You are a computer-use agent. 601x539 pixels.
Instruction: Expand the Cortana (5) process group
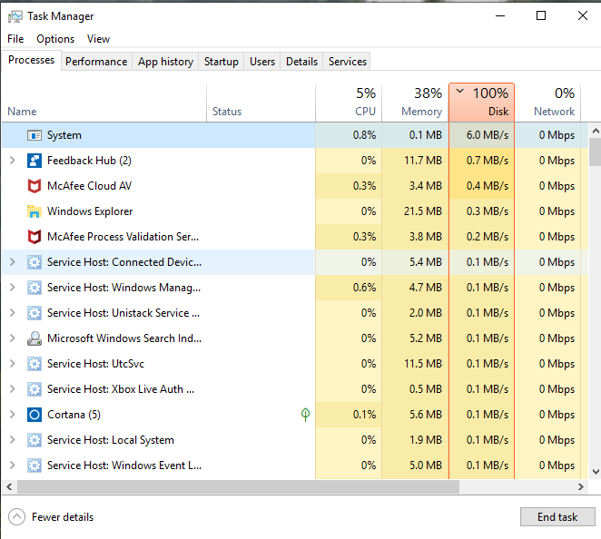(13, 415)
